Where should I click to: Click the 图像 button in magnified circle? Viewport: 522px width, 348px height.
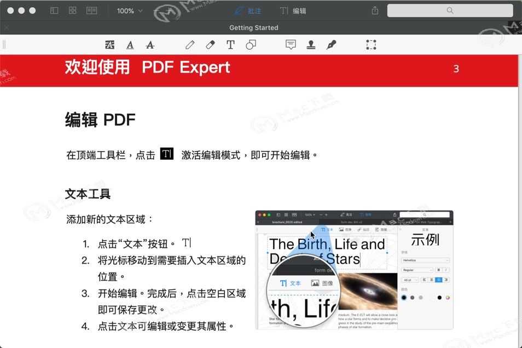click(322, 283)
